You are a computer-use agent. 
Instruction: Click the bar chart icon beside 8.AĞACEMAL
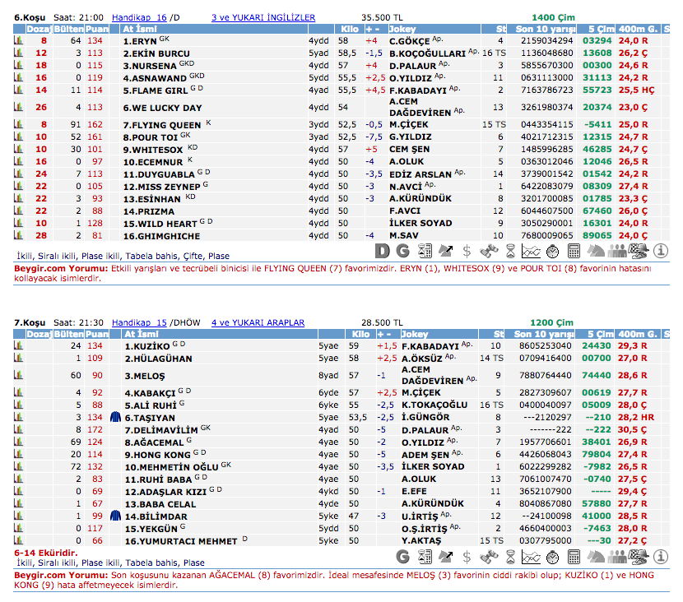pyautogui.click(x=18, y=442)
